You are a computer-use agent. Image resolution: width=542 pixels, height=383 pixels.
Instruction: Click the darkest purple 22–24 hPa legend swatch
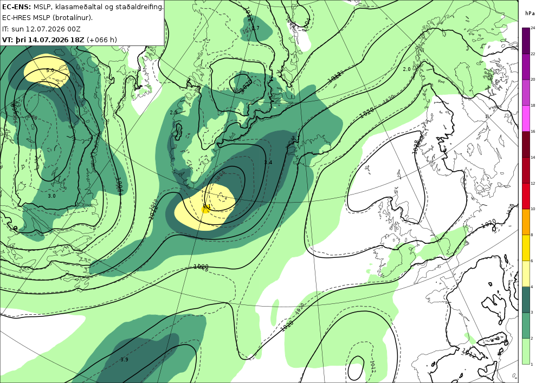526,41
